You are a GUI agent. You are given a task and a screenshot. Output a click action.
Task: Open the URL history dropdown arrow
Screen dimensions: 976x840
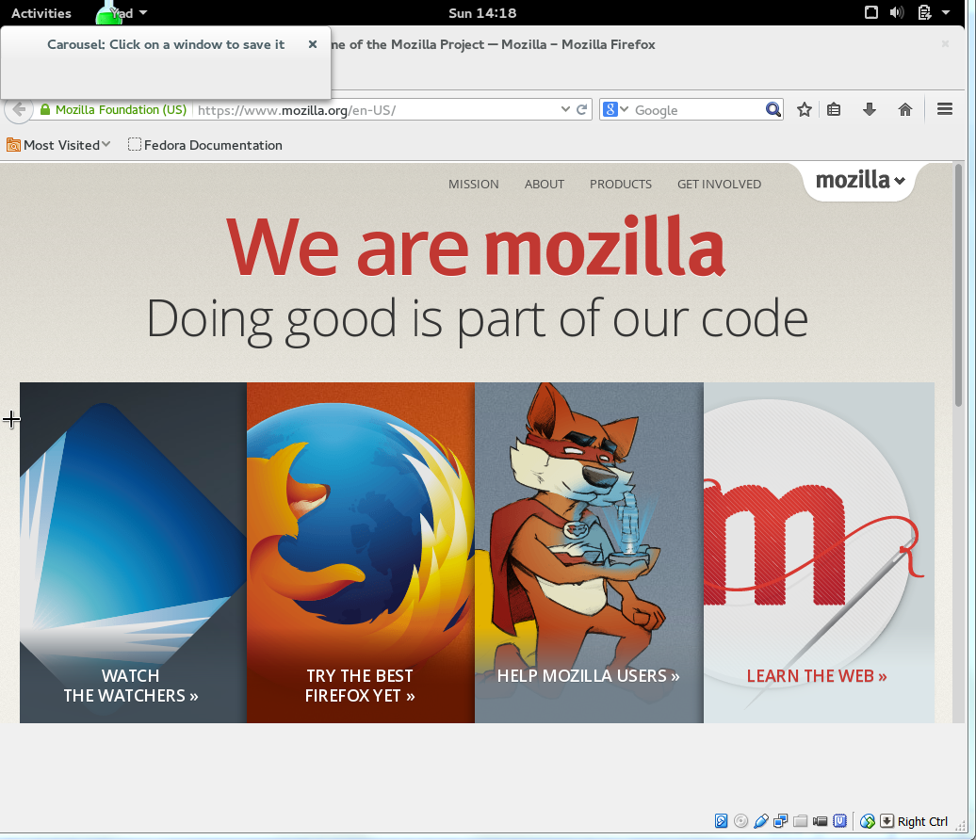[x=565, y=109]
